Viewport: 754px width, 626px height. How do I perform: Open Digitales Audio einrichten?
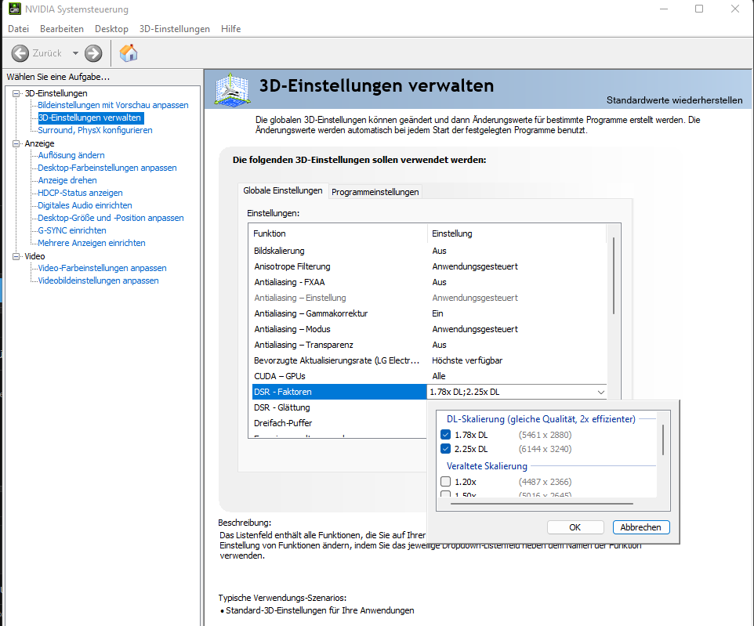coord(85,204)
